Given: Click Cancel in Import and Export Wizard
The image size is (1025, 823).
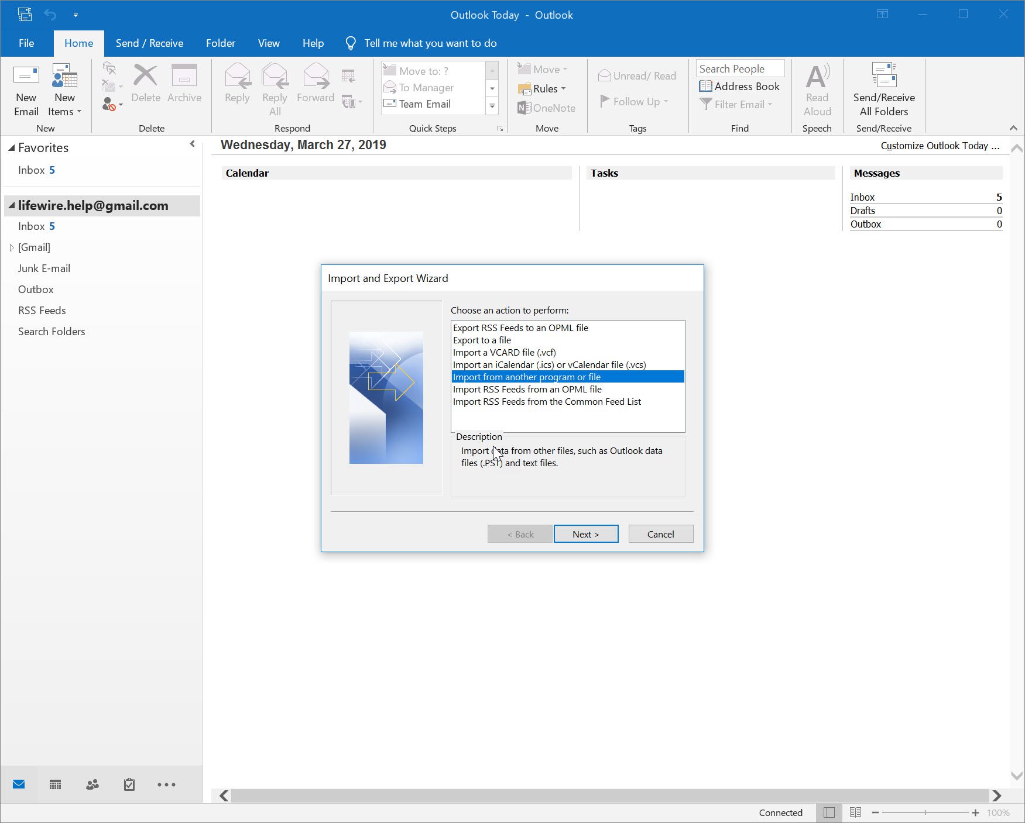Looking at the screenshot, I should [661, 534].
